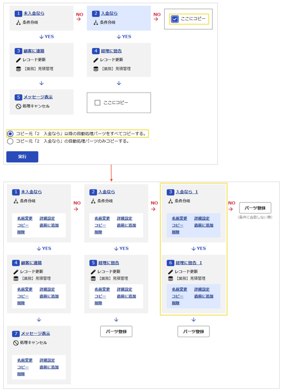Click パーツ登録 button below part 5 経理に警告
Screen dimensions: 283x390
pyautogui.click(x=116, y=331)
